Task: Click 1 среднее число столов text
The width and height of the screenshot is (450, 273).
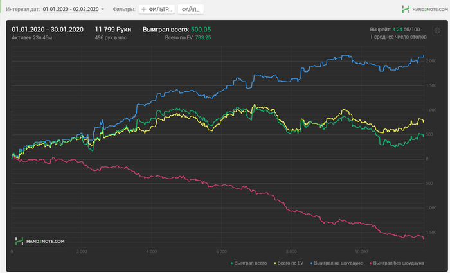Action: (398, 37)
